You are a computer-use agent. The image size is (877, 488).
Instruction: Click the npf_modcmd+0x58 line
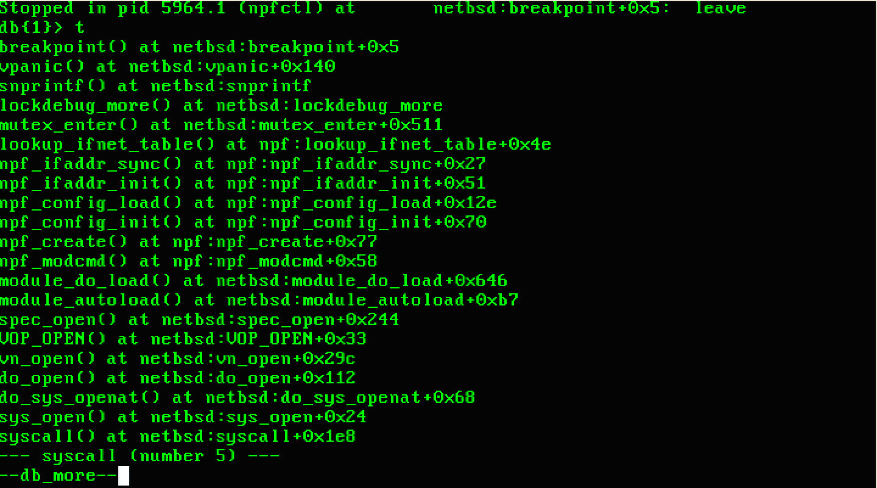tap(189, 261)
